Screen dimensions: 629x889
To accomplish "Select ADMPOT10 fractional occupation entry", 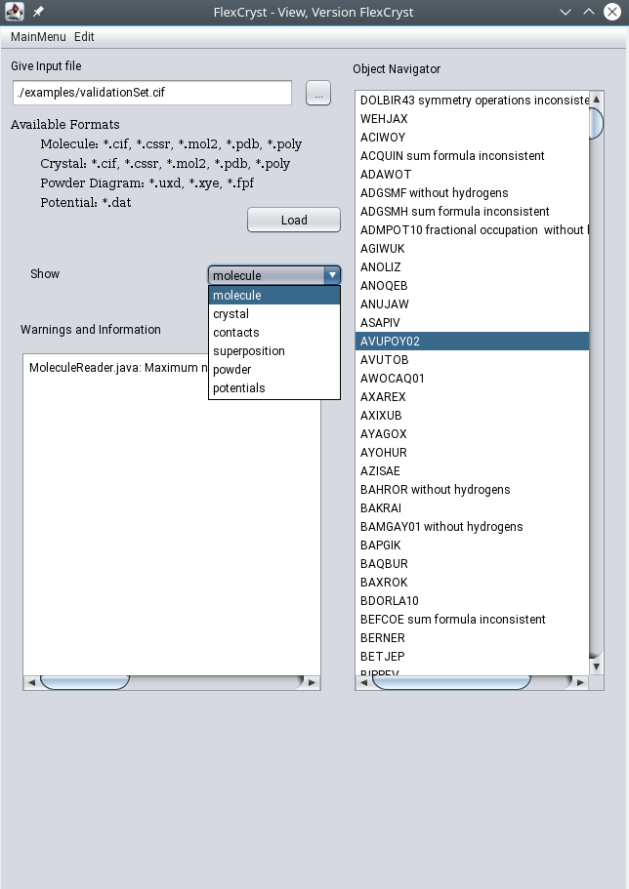I will (473, 230).
